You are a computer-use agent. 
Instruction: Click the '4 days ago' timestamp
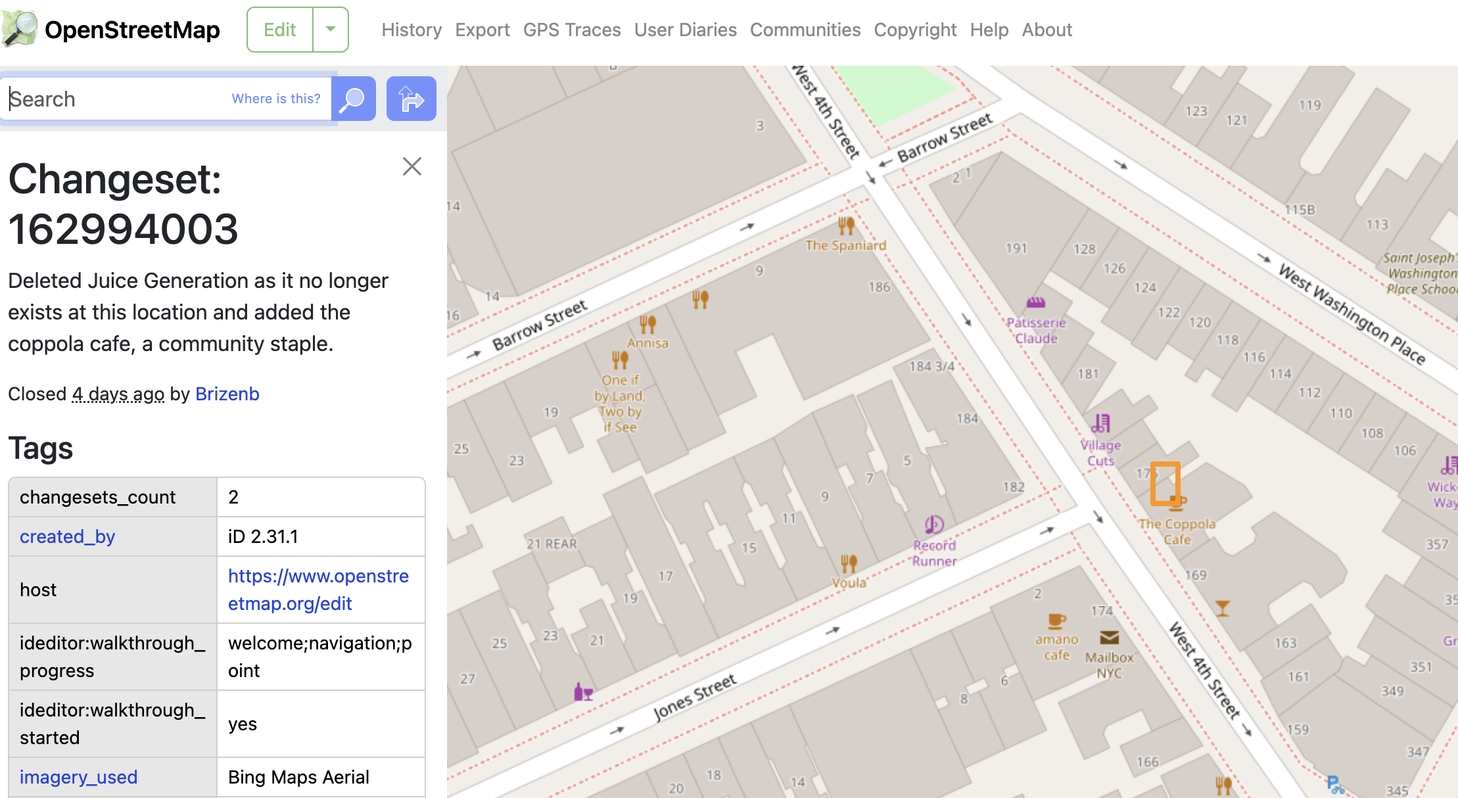(x=118, y=394)
